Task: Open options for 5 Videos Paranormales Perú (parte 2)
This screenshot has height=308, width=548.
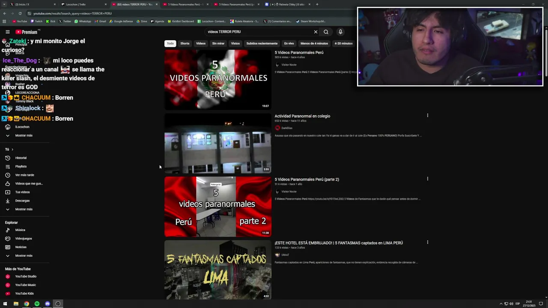Action: click(x=427, y=179)
